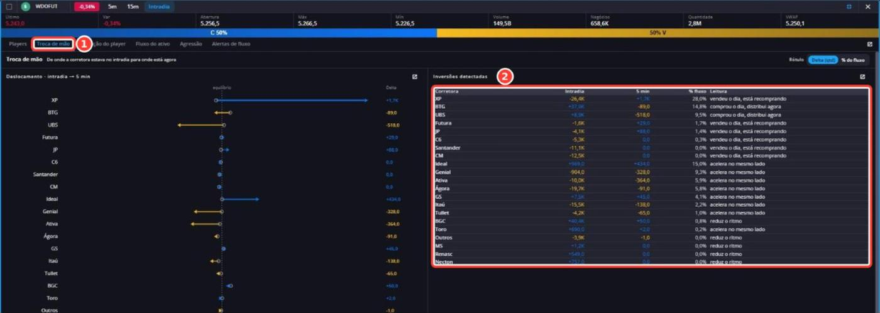The width and height of the screenshot is (880, 313).
Task: Click the Ideal label in the displacement chart
Action: click(x=52, y=199)
